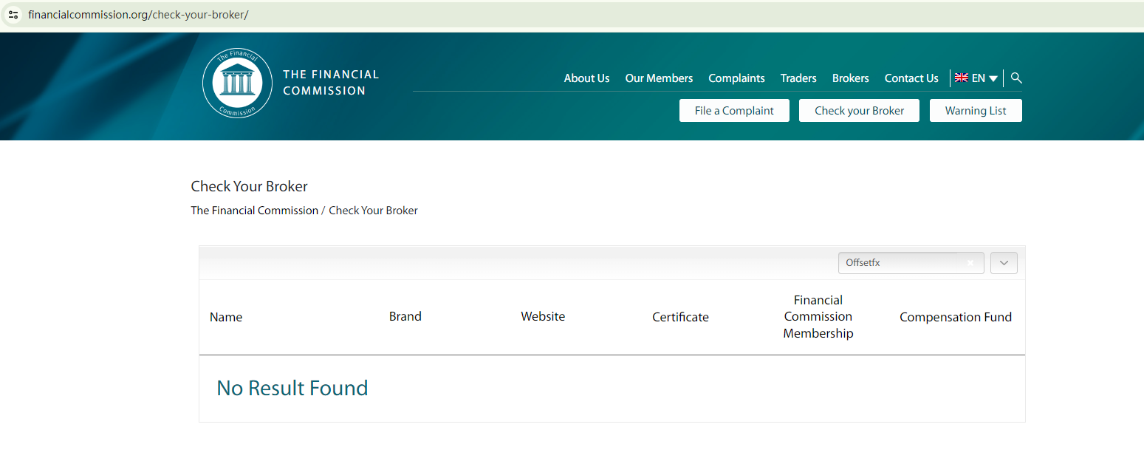This screenshot has width=1144, height=461.
Task: Expand the EN language dropdown arrow
Action: click(x=993, y=78)
